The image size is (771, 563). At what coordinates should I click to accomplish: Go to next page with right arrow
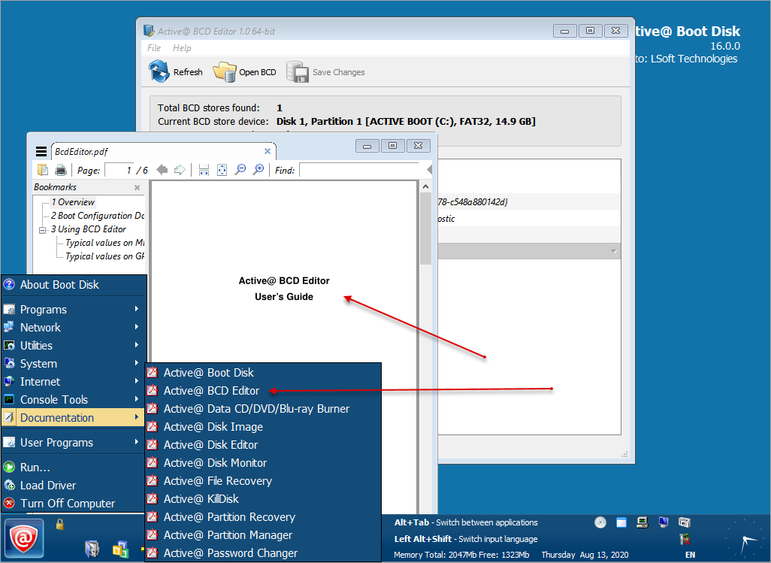180,170
